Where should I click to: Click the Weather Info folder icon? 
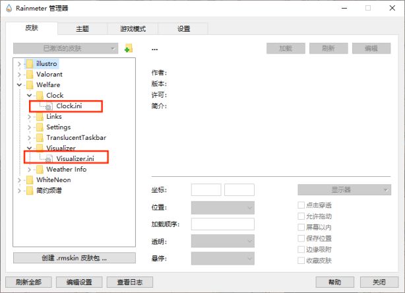[40, 170]
